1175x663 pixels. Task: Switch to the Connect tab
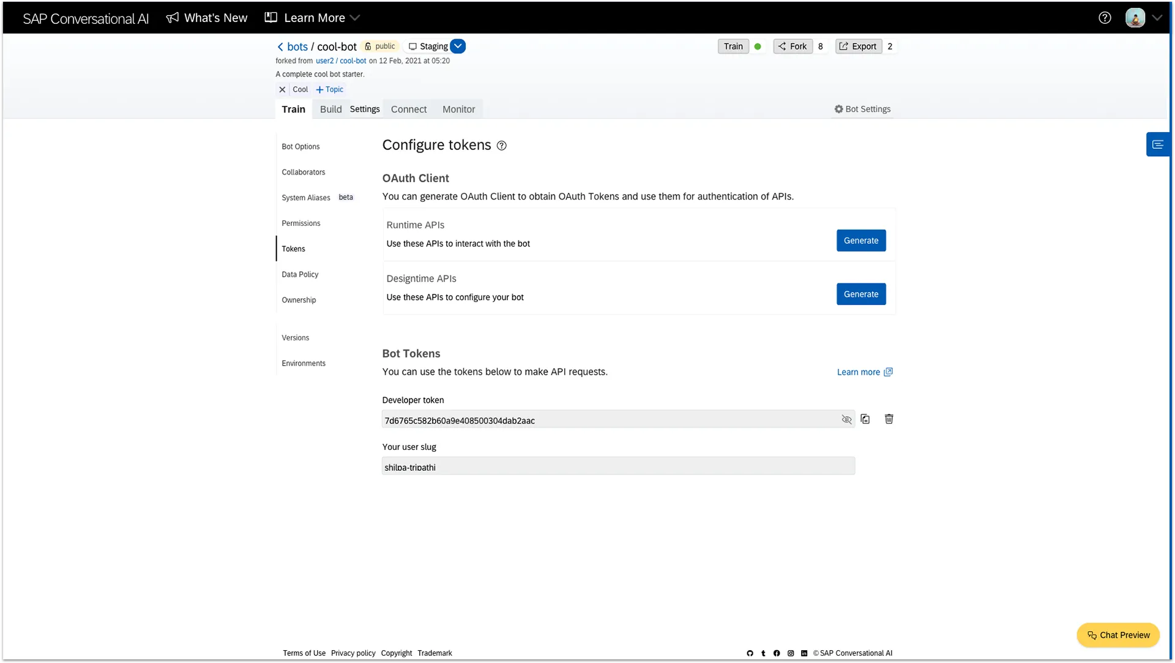tap(408, 109)
